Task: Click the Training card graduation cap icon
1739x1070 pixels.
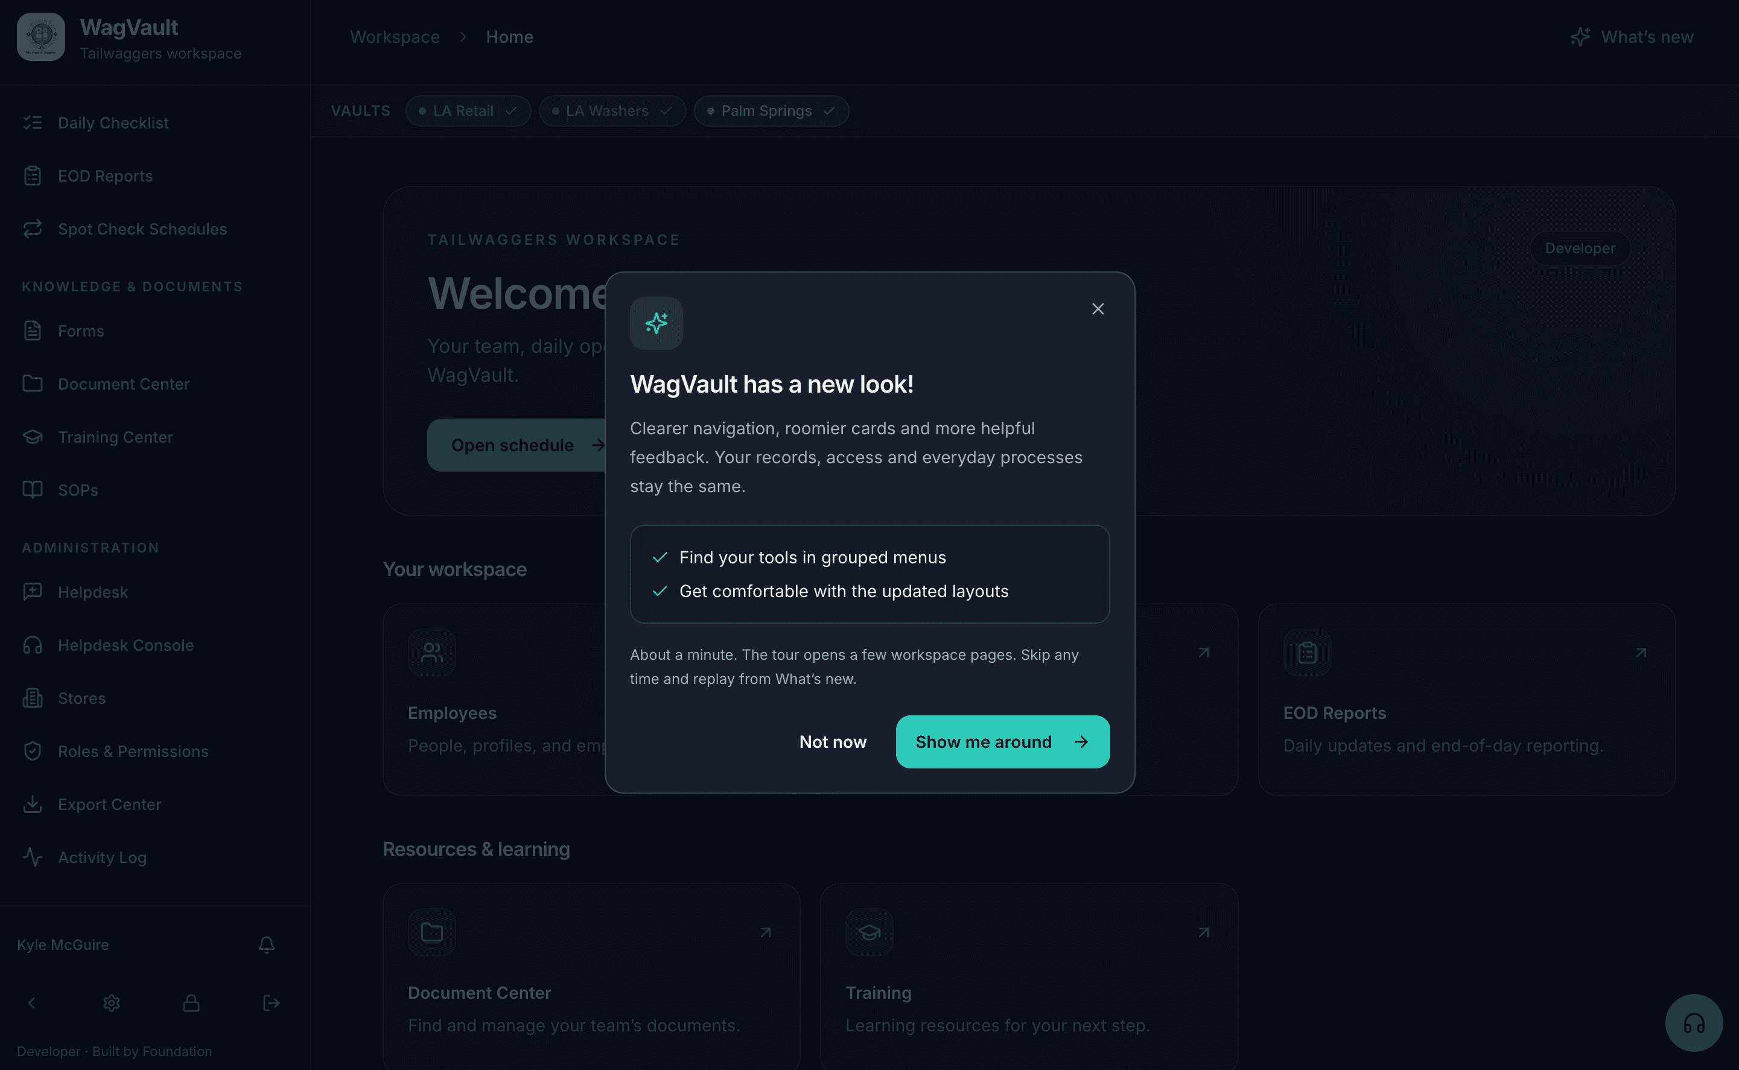Action: pos(869,932)
